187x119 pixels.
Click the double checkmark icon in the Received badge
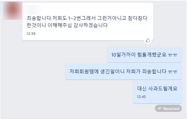(159, 108)
